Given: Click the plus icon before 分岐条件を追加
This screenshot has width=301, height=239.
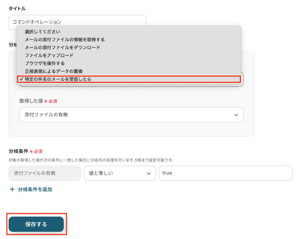Looking at the screenshot, I should tap(12, 189).
